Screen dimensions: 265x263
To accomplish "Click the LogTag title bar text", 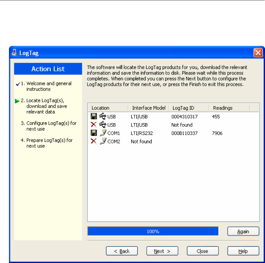I will (29, 53).
